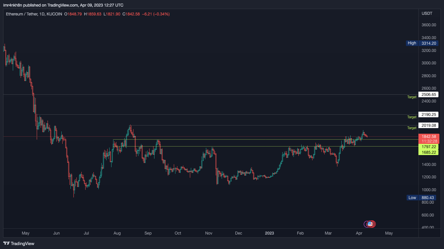444x249 pixels.
Task: Click the 3600.00 price axis tick
Action: coord(429,25)
